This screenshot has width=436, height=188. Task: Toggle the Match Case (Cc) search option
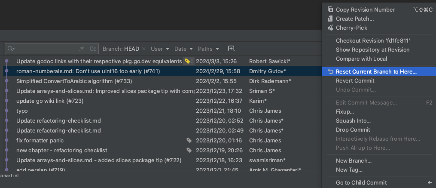coord(92,49)
